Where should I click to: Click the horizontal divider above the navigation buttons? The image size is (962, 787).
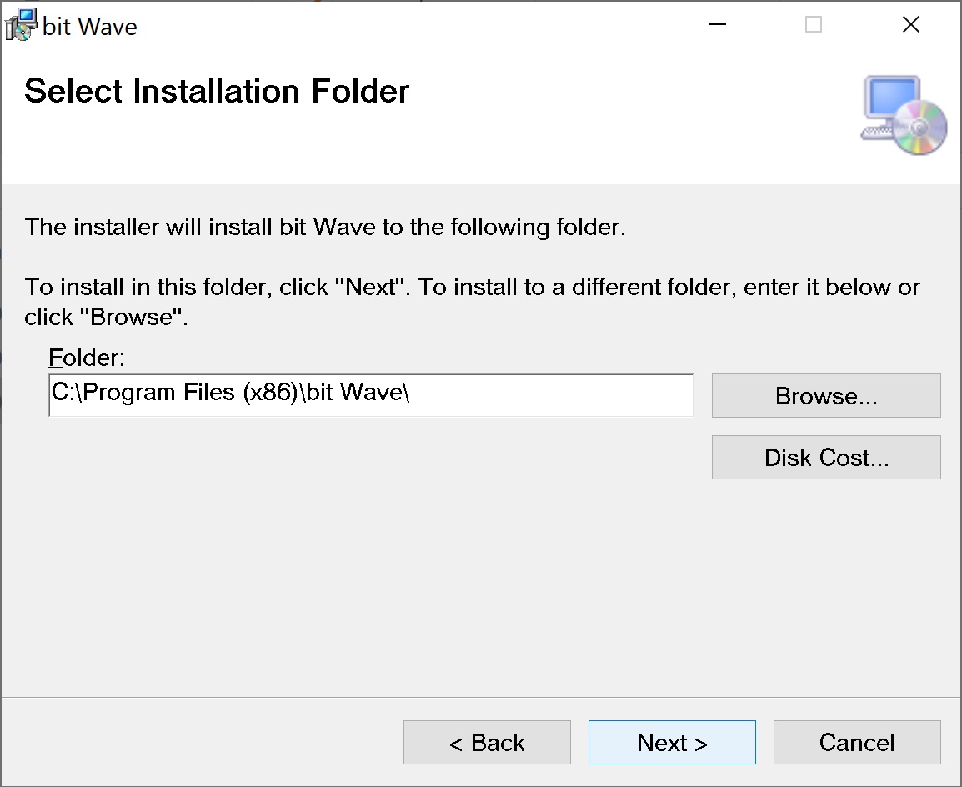coord(480,697)
